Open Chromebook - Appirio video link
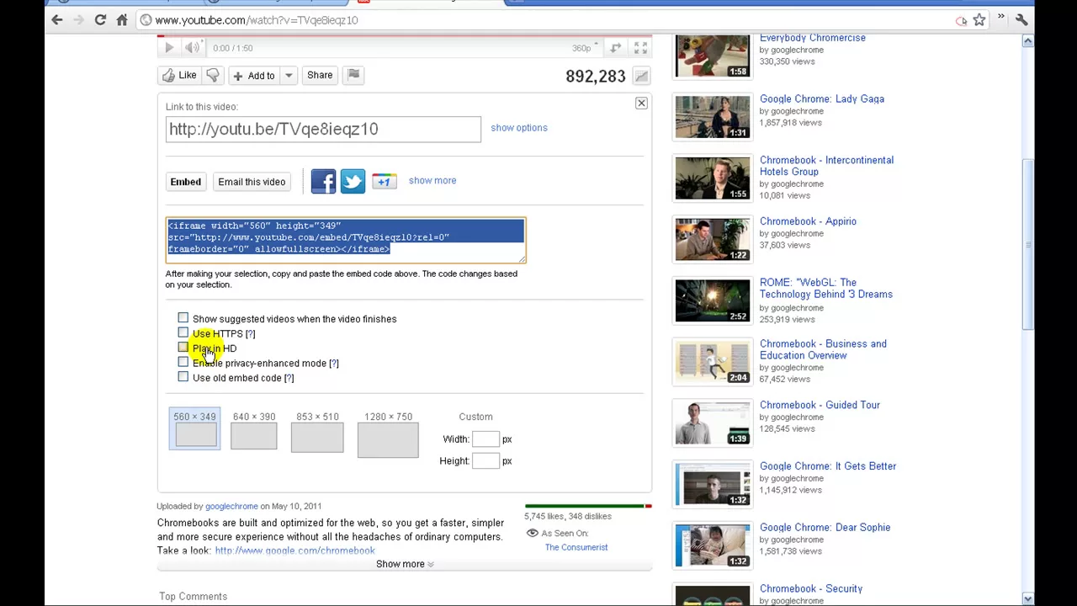Screen dimensions: 1077x606 [808, 221]
